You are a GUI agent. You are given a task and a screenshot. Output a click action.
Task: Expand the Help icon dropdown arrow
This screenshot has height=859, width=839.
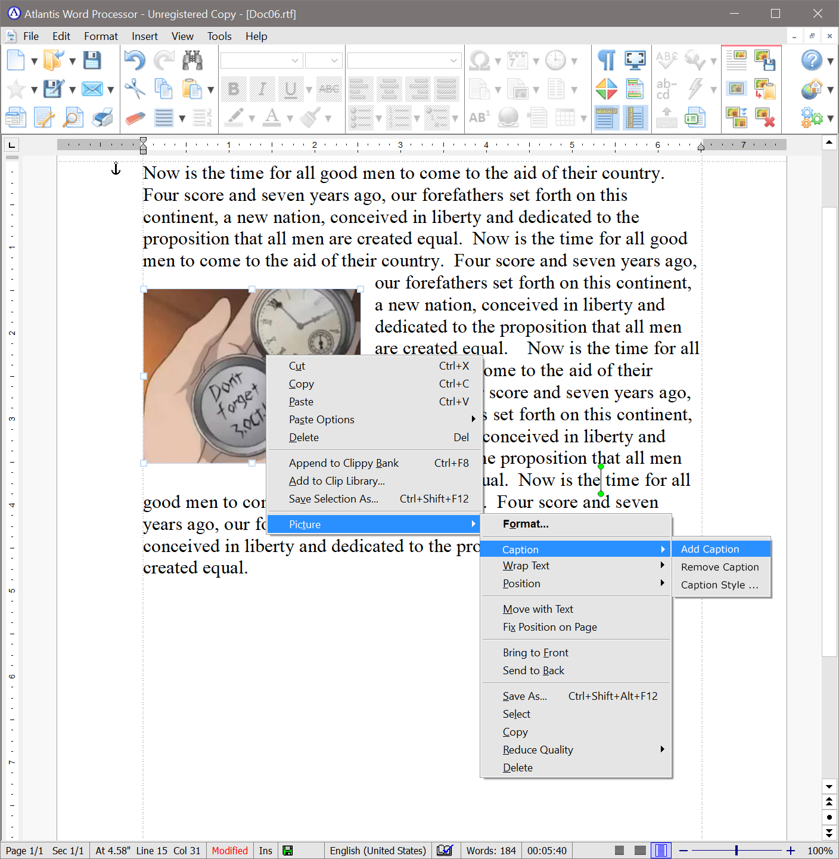pyautogui.click(x=830, y=61)
